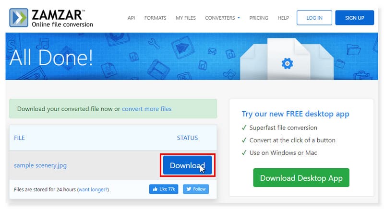Click the FREE desktop app heading

(295, 114)
